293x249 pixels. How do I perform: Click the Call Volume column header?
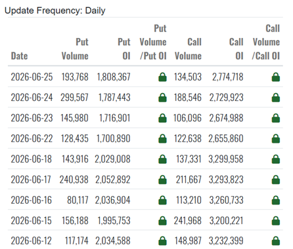click(x=188, y=49)
